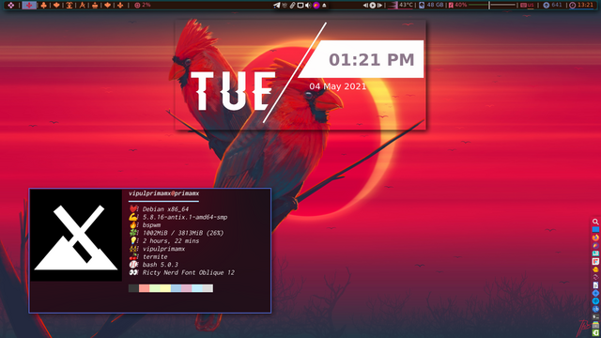Click the 48 GB disk module
Viewport: 601px width, 338px height.
[x=431, y=5]
